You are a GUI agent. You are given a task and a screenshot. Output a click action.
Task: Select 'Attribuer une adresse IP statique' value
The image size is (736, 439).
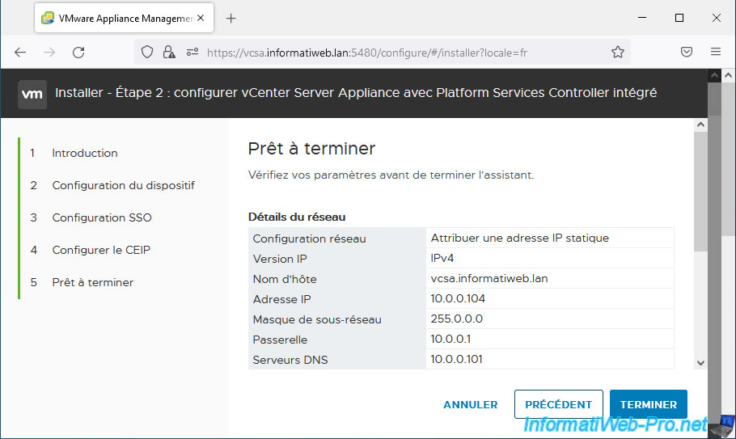coord(519,238)
